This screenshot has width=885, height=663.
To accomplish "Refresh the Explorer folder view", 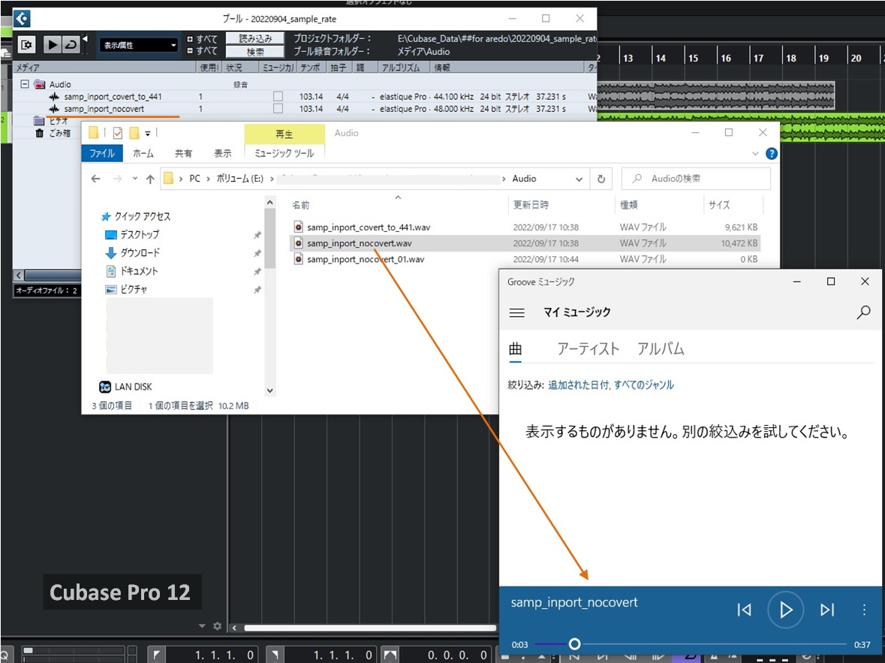I will point(601,179).
